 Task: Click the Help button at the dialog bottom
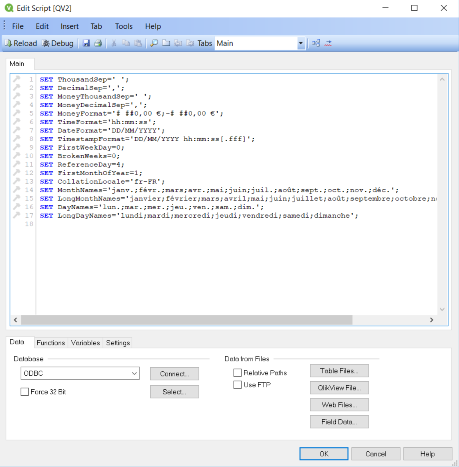pyautogui.click(x=428, y=454)
